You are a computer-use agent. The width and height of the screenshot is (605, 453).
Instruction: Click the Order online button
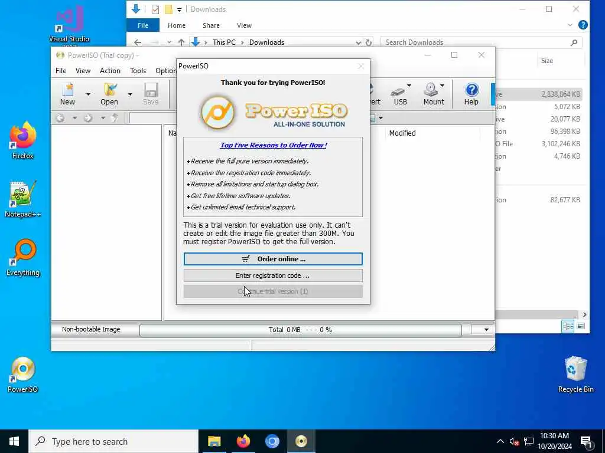tap(273, 259)
